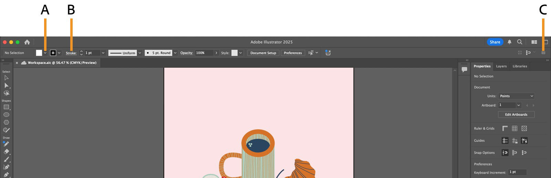The height and width of the screenshot is (178, 551).
Task: Select the Ellipse tool
Action: pos(6,115)
